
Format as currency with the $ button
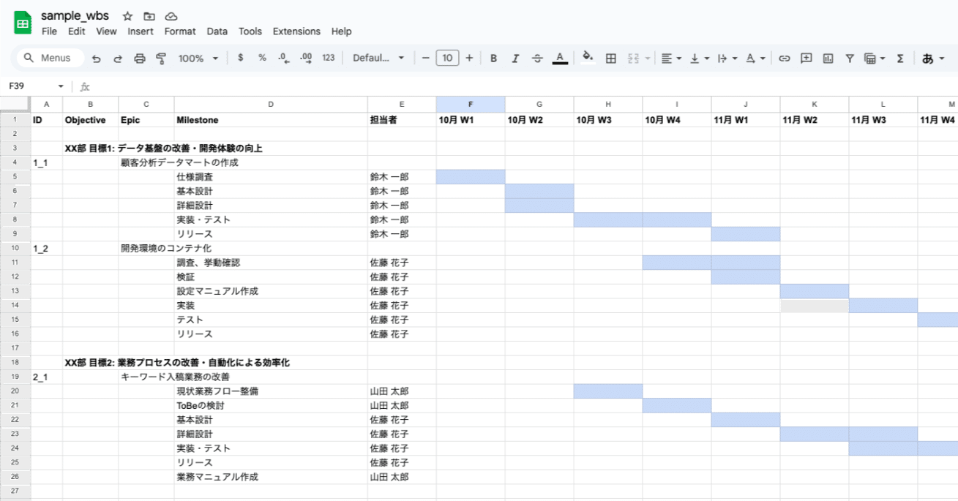[x=240, y=58]
